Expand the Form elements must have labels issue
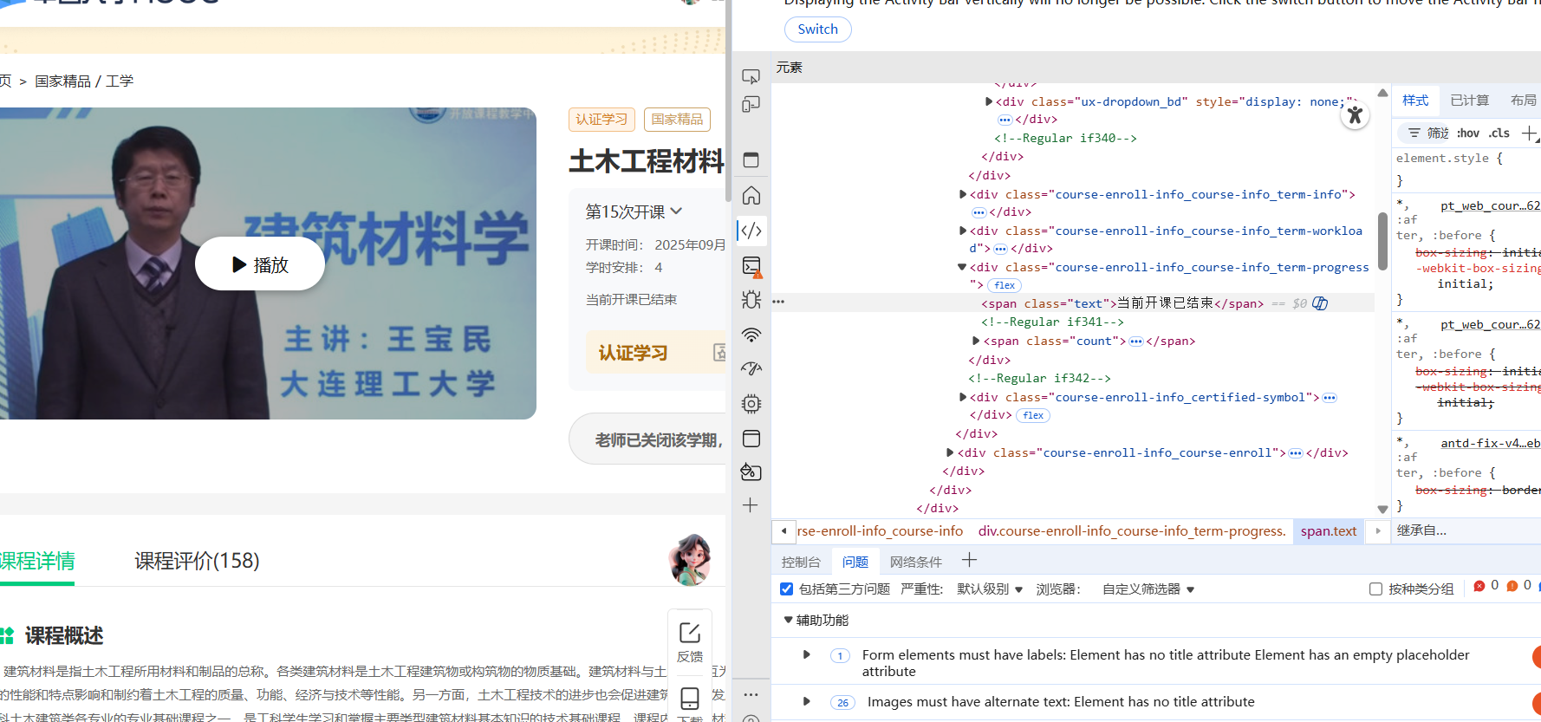 (807, 654)
